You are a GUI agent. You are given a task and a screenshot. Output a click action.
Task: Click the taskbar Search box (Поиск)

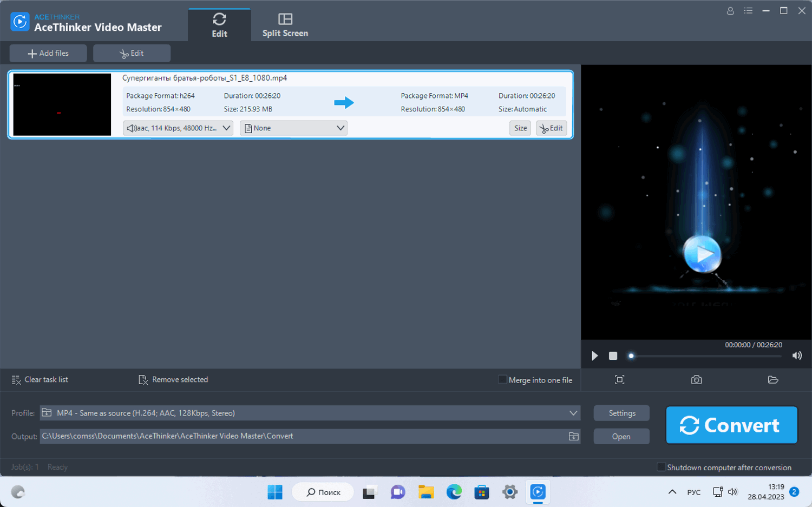[x=323, y=492]
